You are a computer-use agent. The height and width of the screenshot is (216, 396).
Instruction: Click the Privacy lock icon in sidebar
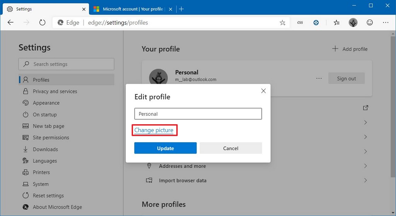pos(26,91)
